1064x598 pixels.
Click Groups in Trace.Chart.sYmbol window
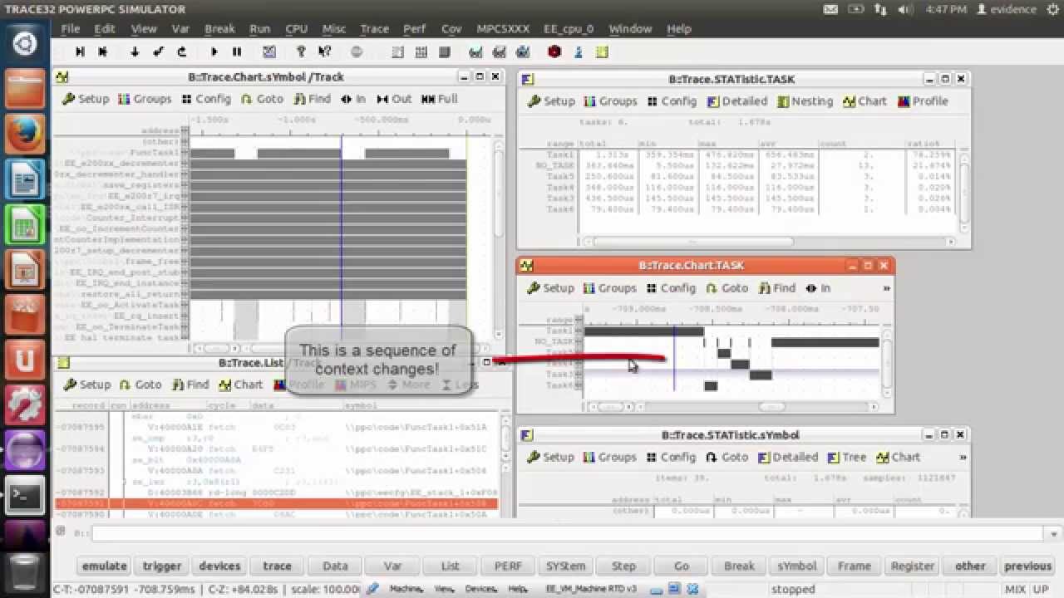coord(145,99)
